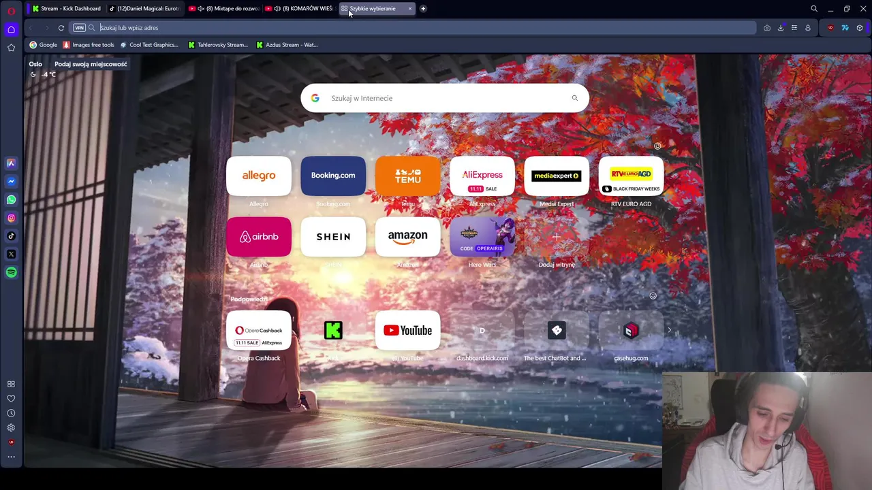Click Podaj swoją miejscowość location button
Image resolution: width=872 pixels, height=490 pixels.
point(91,64)
